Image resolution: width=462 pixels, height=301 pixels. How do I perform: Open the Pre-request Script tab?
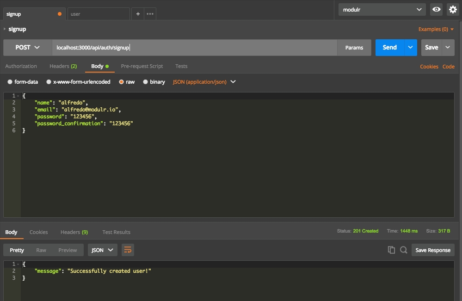[142, 66]
